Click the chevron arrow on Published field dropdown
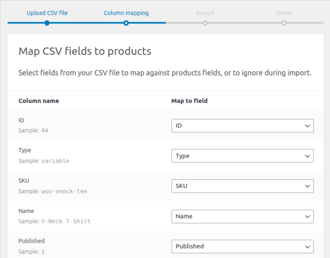This screenshot has width=330, height=258. point(307,246)
